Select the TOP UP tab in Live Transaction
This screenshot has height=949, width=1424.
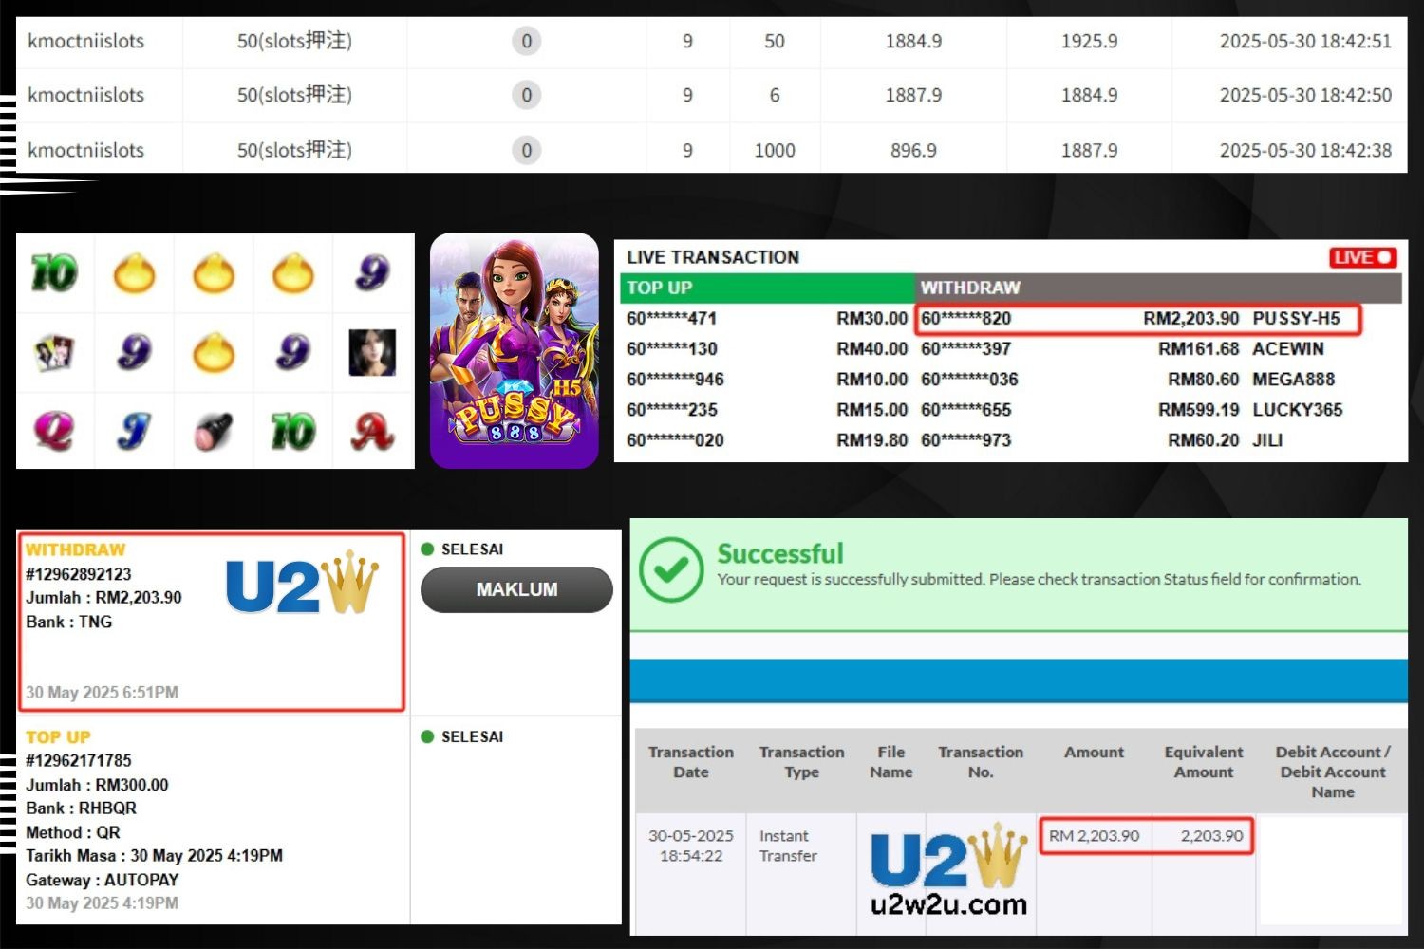(x=767, y=288)
